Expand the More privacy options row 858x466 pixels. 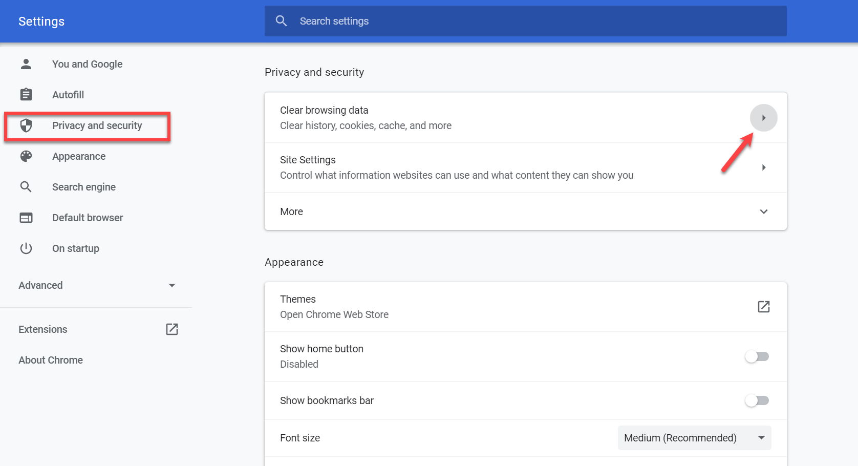tap(525, 211)
